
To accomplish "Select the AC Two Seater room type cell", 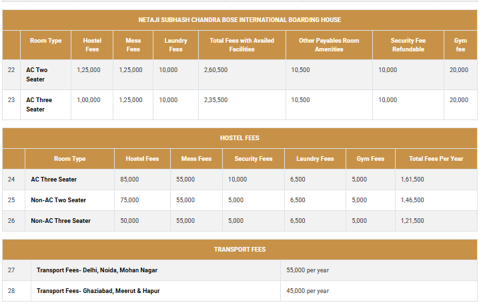I will (37, 74).
